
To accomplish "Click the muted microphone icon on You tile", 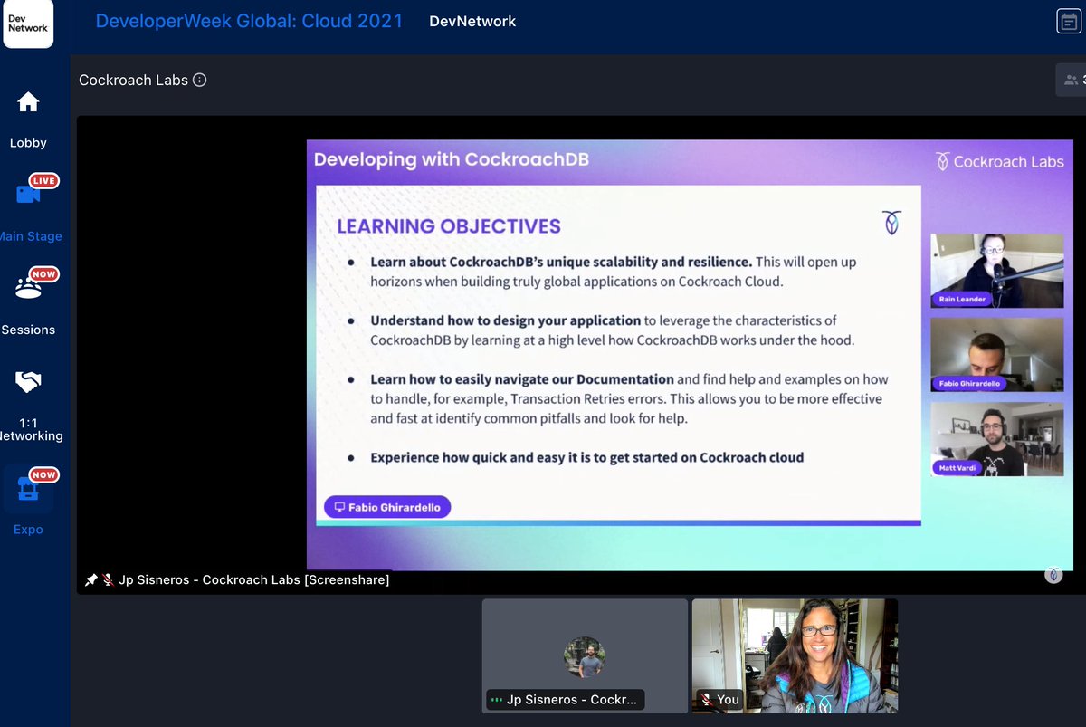I will (x=707, y=699).
